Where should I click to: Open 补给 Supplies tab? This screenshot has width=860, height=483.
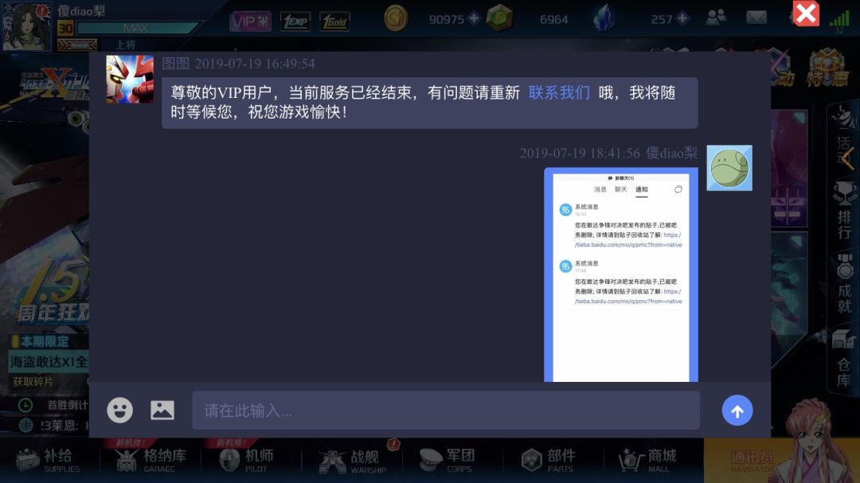49,460
